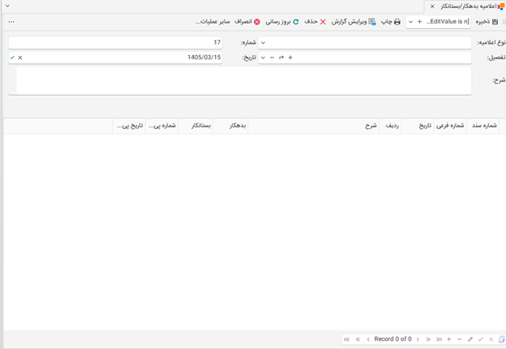End edit with the navigator checkmark icon
The height and width of the screenshot is (349, 506).
[481, 339]
